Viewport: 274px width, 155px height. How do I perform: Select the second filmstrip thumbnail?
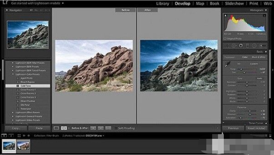click(x=23, y=146)
